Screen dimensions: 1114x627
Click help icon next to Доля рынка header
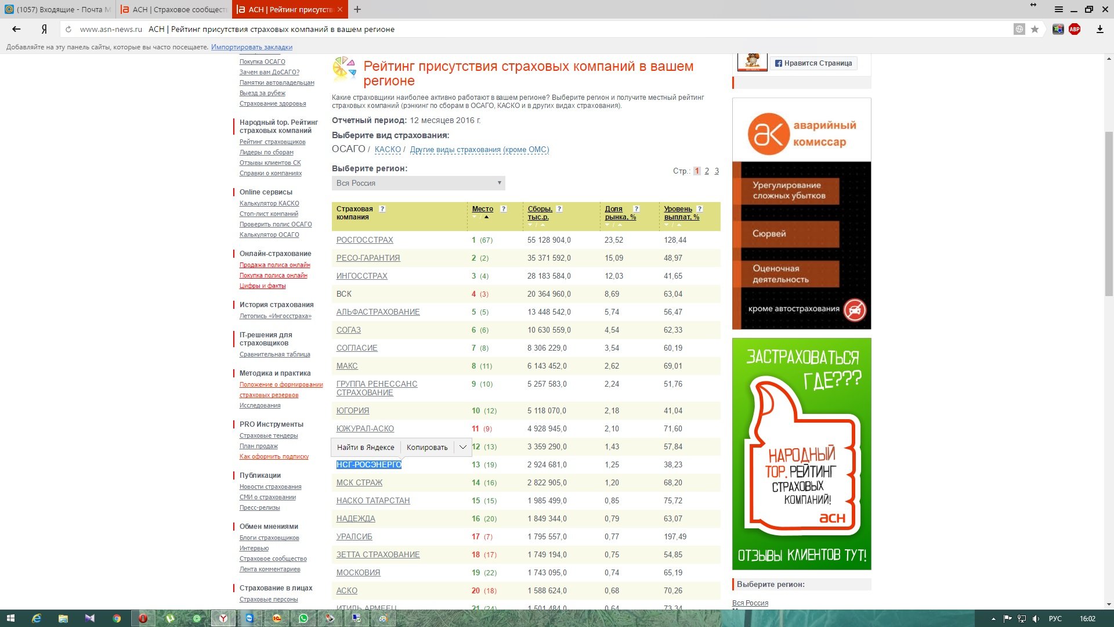[636, 209]
